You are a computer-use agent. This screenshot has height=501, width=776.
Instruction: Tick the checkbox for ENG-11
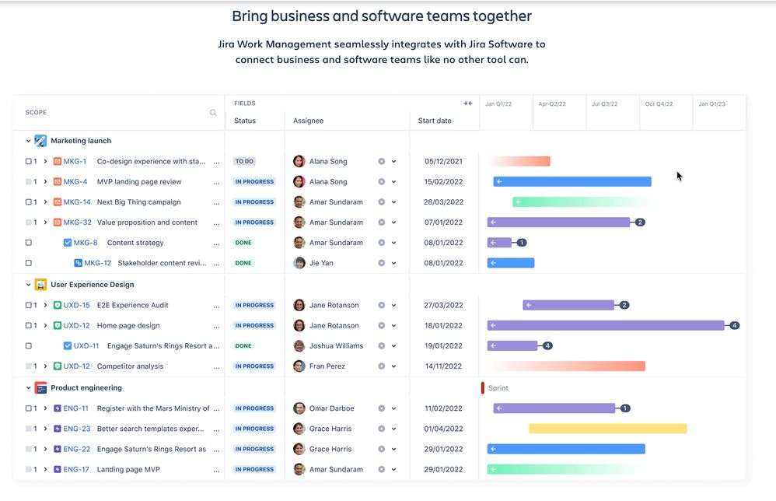[x=28, y=408]
